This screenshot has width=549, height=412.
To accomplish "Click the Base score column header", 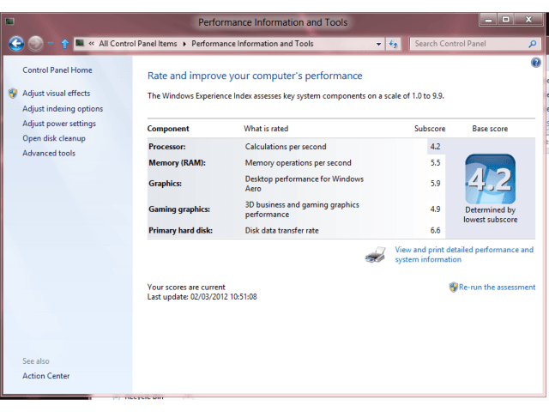I will [x=490, y=129].
